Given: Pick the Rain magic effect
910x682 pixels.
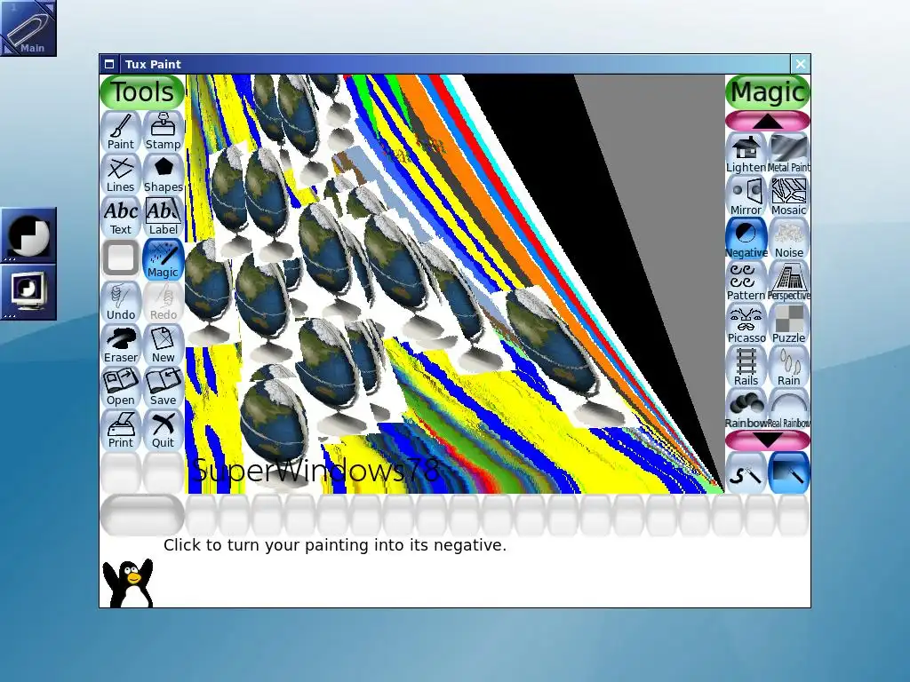Looking at the screenshot, I should point(789,367).
